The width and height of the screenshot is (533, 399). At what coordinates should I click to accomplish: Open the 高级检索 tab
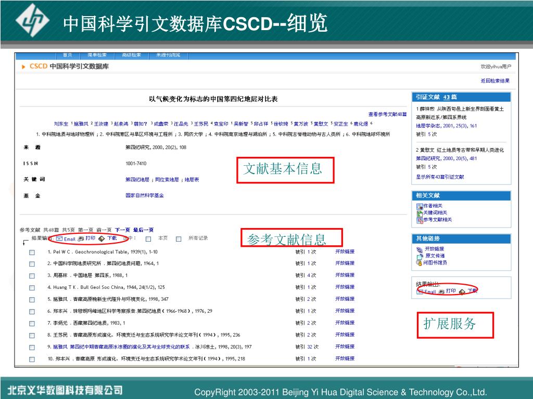click(x=131, y=55)
